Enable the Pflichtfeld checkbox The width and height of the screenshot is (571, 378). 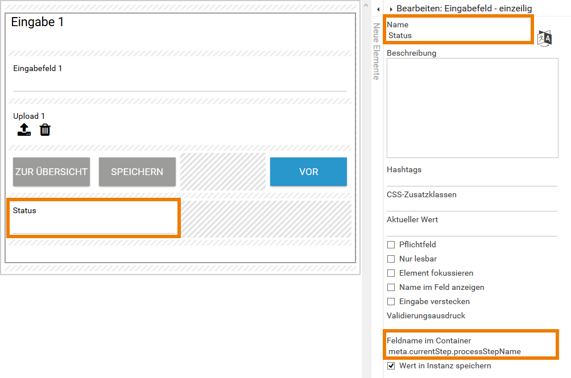[391, 245]
